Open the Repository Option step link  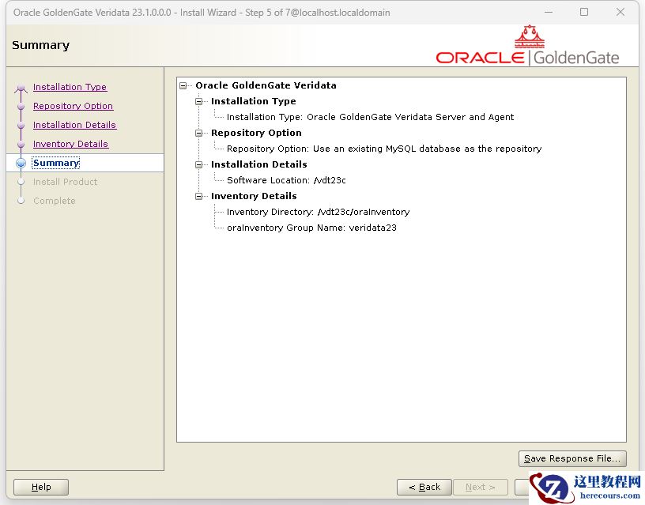coord(74,106)
